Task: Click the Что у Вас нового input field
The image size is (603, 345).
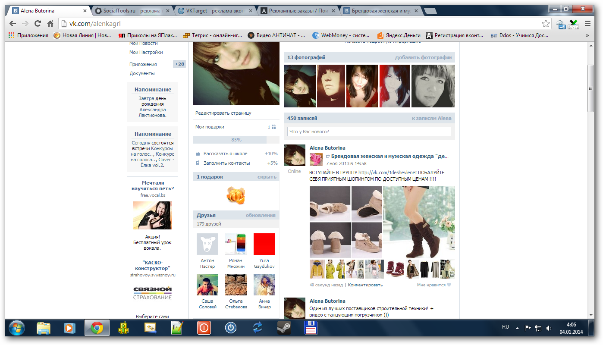Action: coord(369,132)
